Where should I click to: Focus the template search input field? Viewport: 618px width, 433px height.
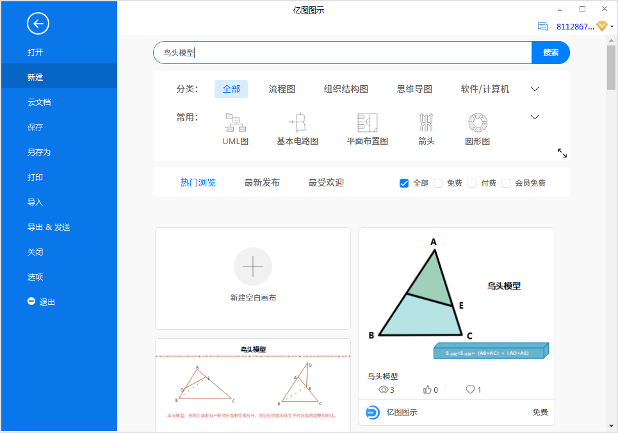pos(343,53)
